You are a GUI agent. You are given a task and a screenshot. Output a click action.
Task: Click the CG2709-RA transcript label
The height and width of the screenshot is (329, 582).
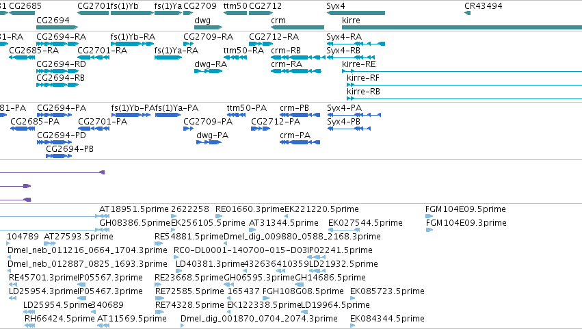(x=208, y=37)
